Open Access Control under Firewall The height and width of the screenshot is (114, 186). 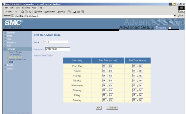(x=15, y=52)
